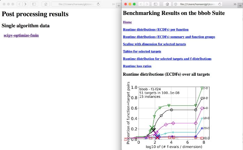Open Scaling with dimension for selected targets

point(154,44)
